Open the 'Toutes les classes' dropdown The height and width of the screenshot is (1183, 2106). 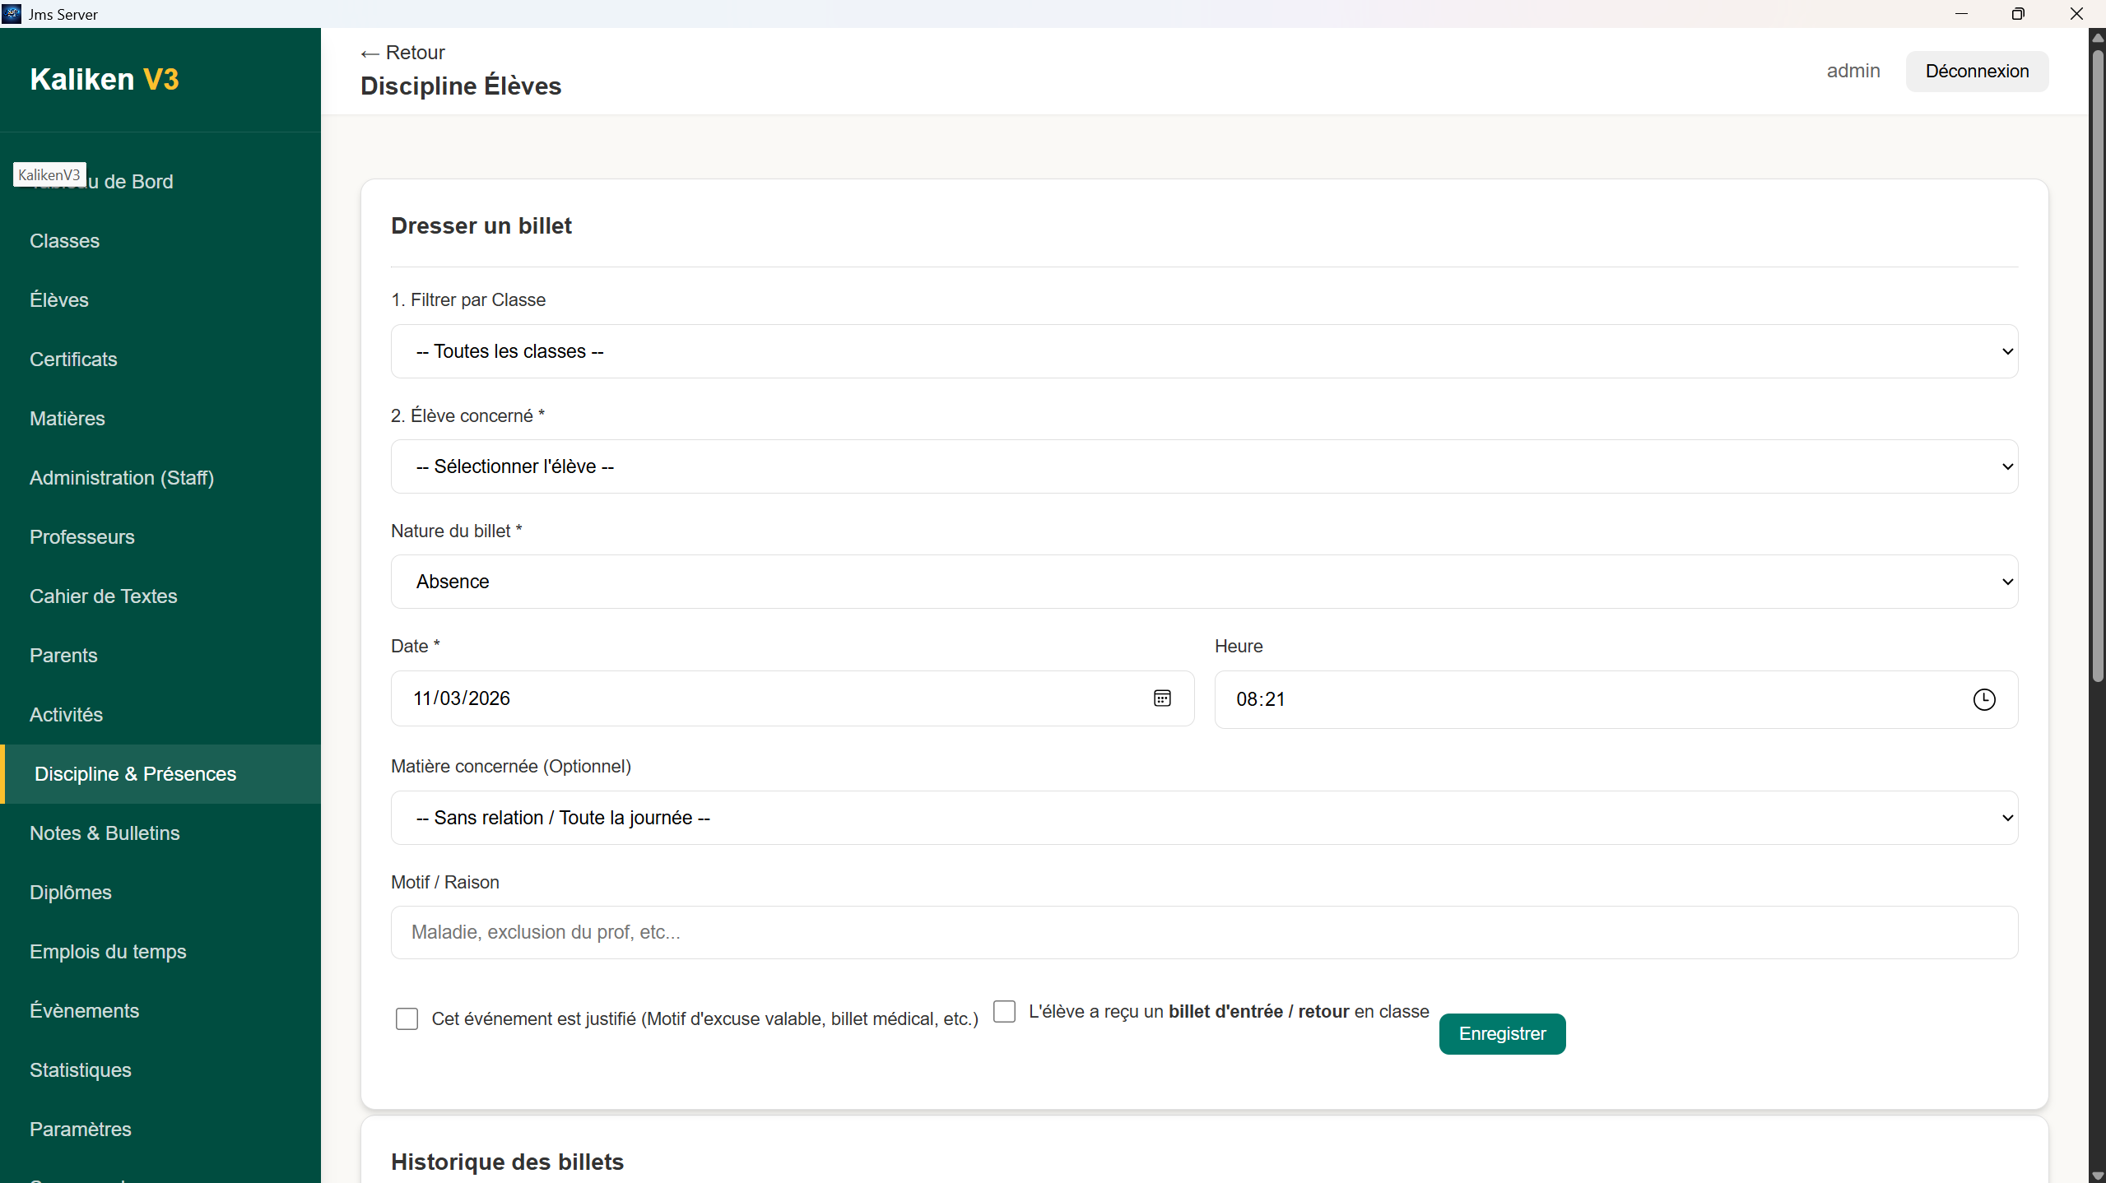coord(1203,350)
